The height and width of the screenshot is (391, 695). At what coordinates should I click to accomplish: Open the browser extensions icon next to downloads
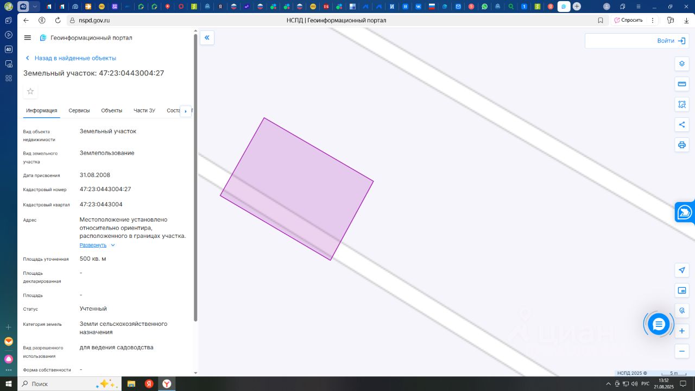pos(671,20)
